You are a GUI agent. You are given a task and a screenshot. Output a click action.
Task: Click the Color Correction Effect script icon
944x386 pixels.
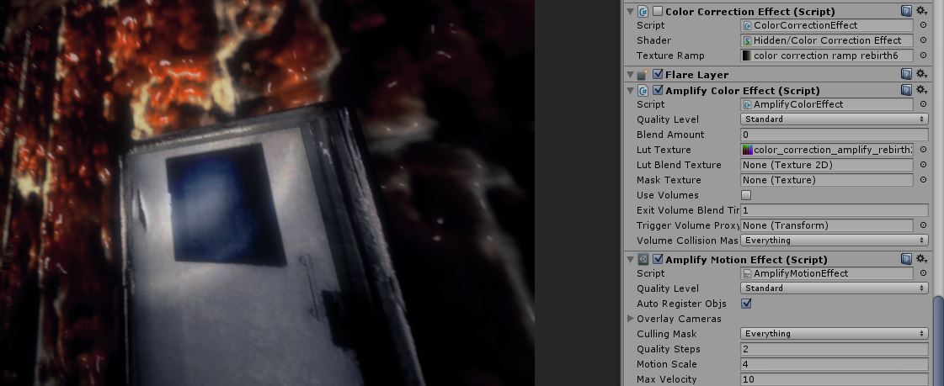tap(643, 12)
